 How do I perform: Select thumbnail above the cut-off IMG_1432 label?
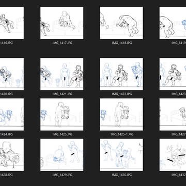173,155
